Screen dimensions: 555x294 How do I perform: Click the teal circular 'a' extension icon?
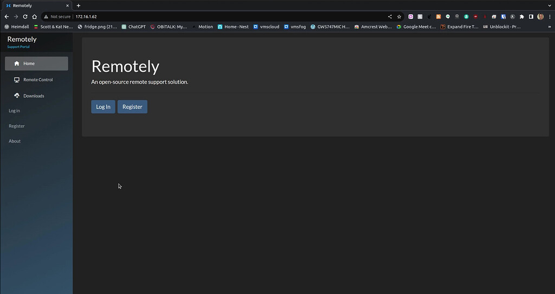coord(466,17)
